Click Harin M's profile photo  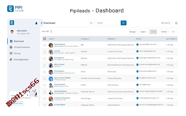(x=51, y=52)
